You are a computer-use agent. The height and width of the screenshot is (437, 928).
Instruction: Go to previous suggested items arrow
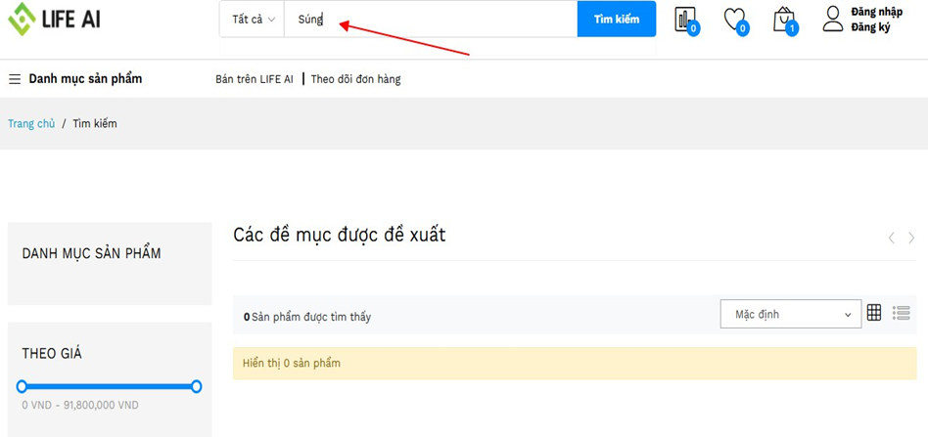[891, 238]
